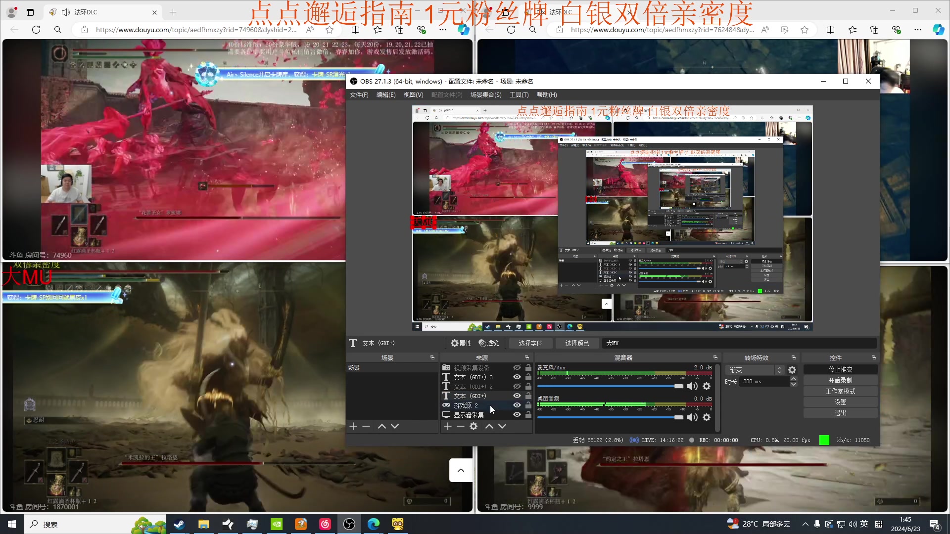
Task: Decrease the 时长 duration value
Action: [x=794, y=384]
